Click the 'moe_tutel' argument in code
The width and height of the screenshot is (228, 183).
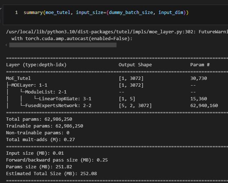click(58, 13)
